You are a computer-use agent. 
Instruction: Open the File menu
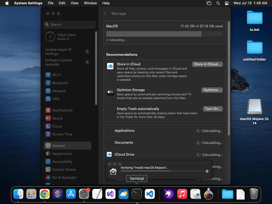pyautogui.click(x=51, y=3)
